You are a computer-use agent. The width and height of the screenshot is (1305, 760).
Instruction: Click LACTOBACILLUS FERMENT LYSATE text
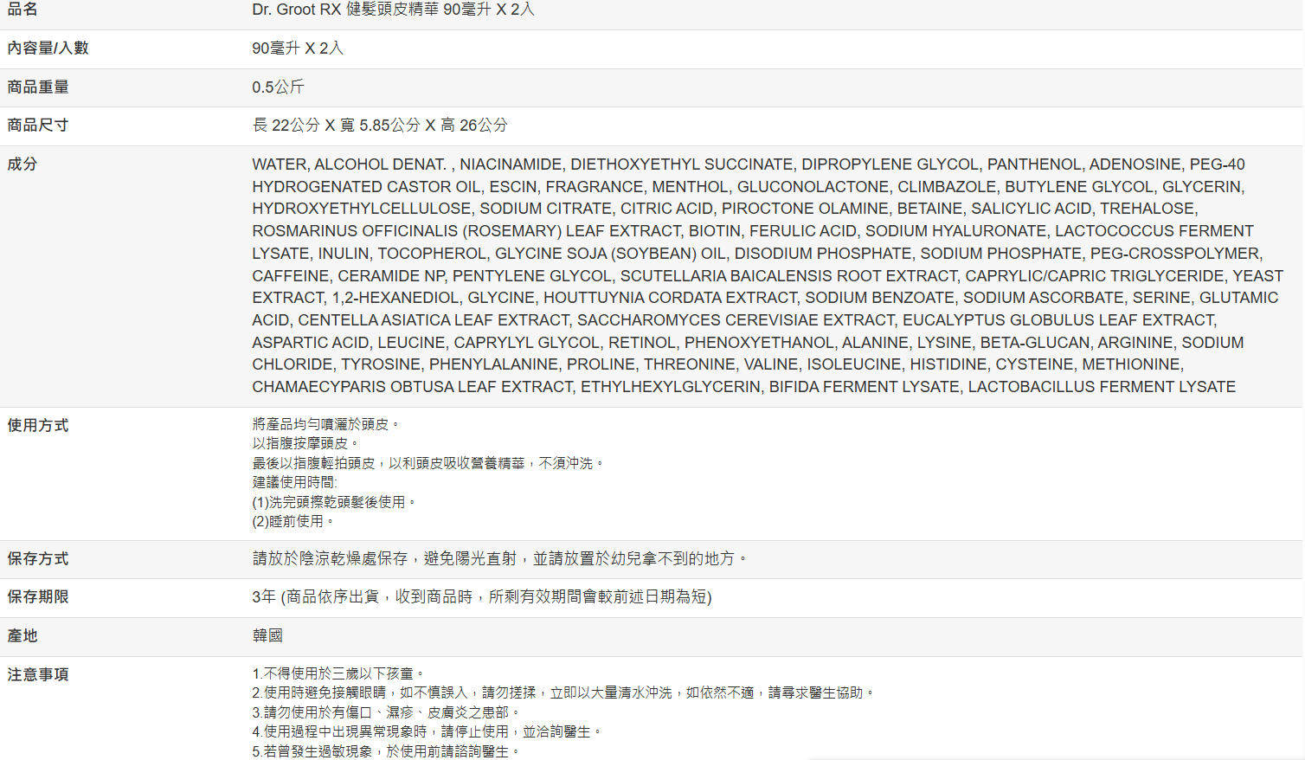1101,387
